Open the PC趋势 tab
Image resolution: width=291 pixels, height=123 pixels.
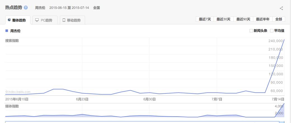45,20
